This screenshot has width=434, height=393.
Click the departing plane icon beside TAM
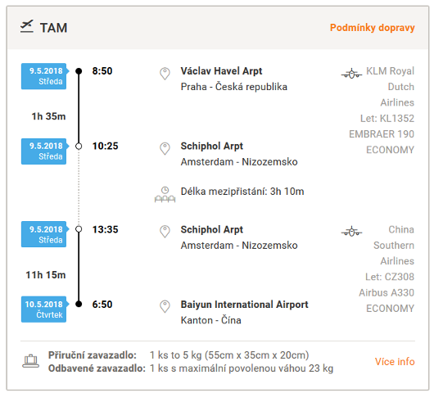pos(27,26)
